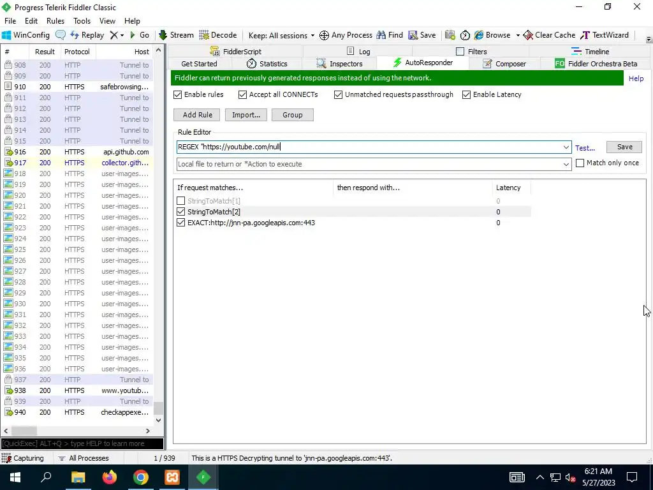Click the Go resume button
Screen dimensions: 653x490
[140, 35]
